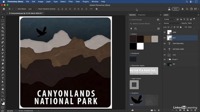Go back from CANYONLAND library

[x=130, y=20]
